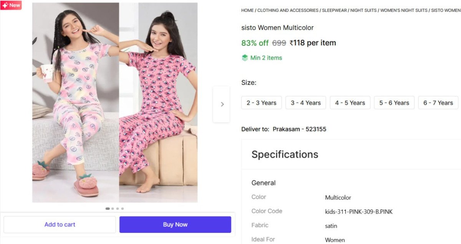Add the night suit to cart
This screenshot has height=244, width=461.
(x=60, y=224)
